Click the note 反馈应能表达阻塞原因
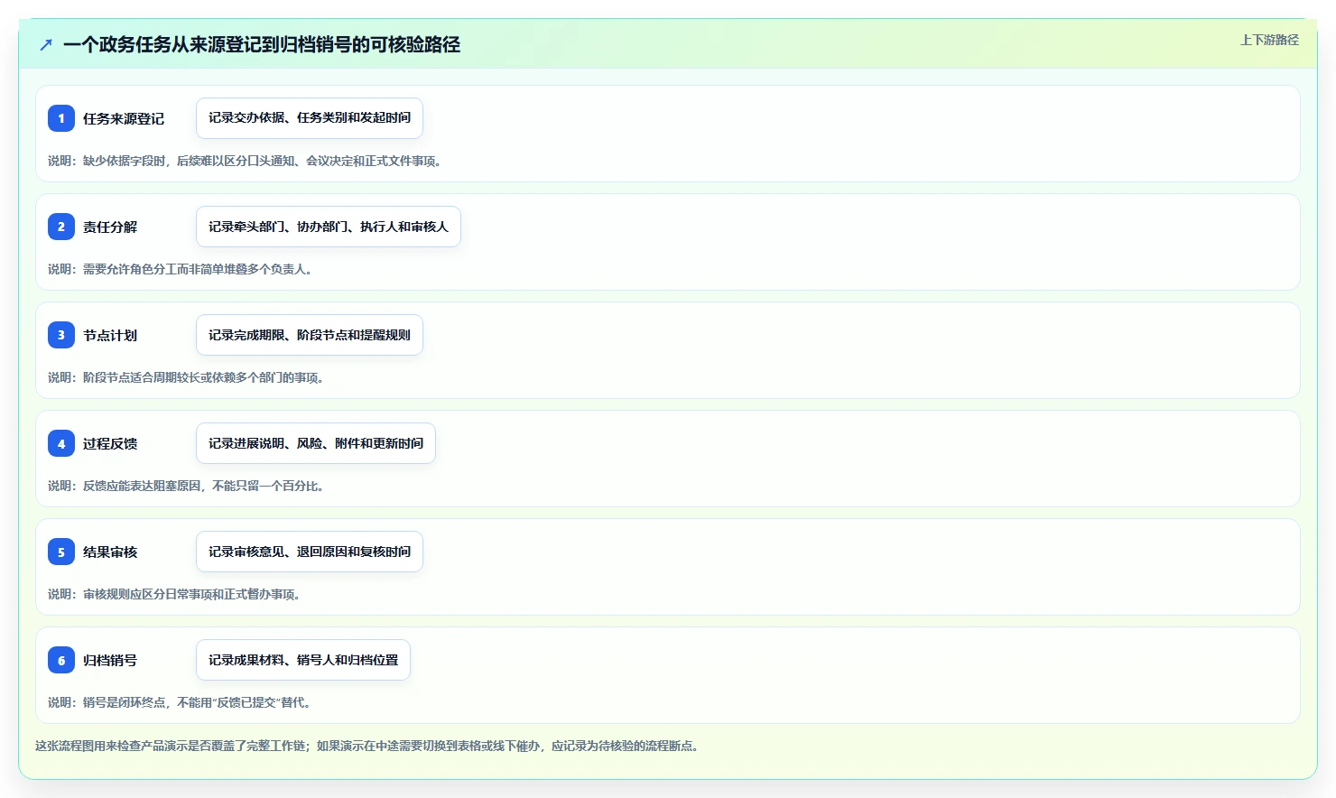The image size is (1336, 798). [186, 486]
